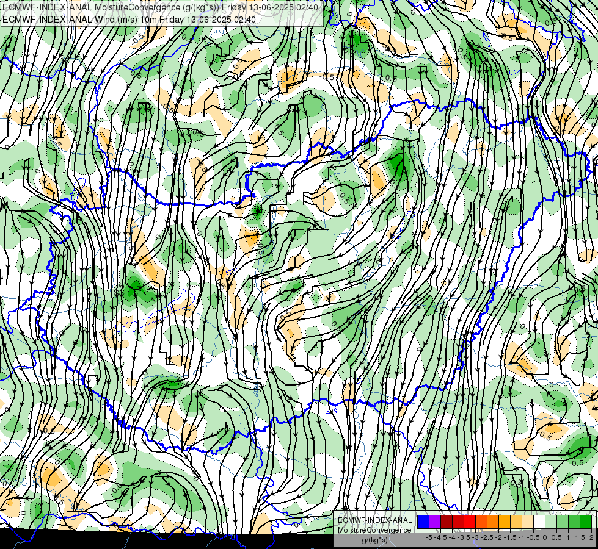
Task: Click the '-4.5' legend tick value
Action: click(x=441, y=537)
